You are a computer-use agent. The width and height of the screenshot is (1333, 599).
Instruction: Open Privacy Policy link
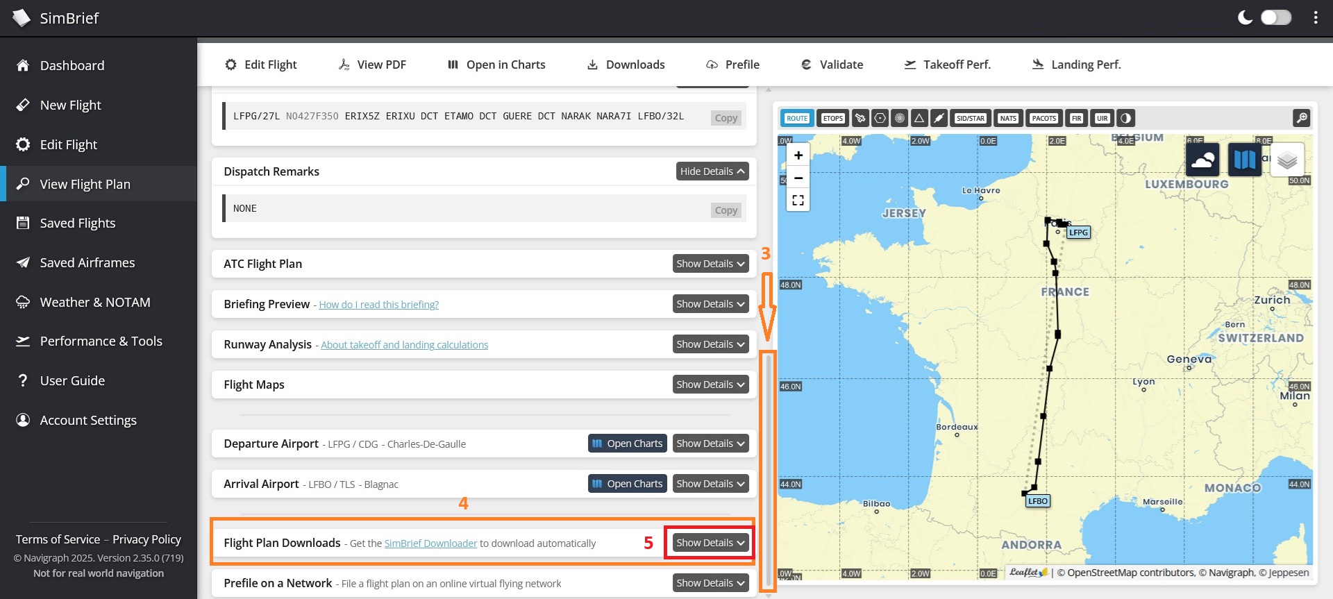[x=146, y=539]
